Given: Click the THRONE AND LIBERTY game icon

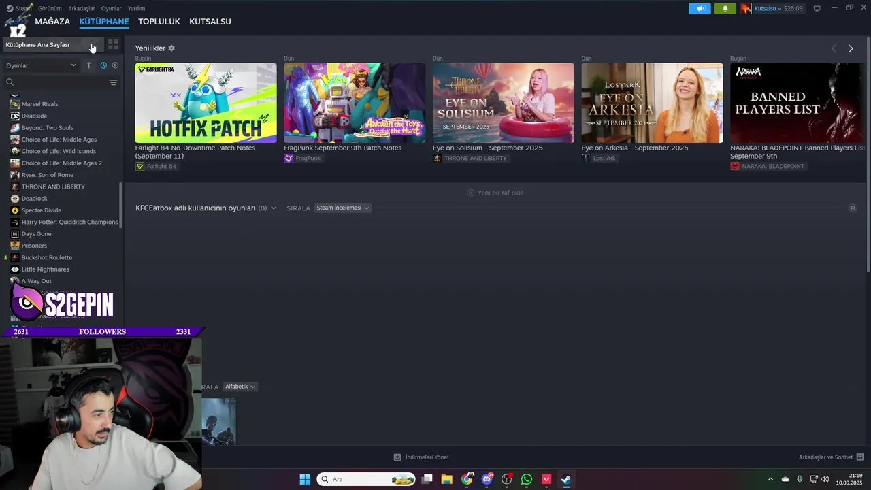Looking at the screenshot, I should 15,186.
